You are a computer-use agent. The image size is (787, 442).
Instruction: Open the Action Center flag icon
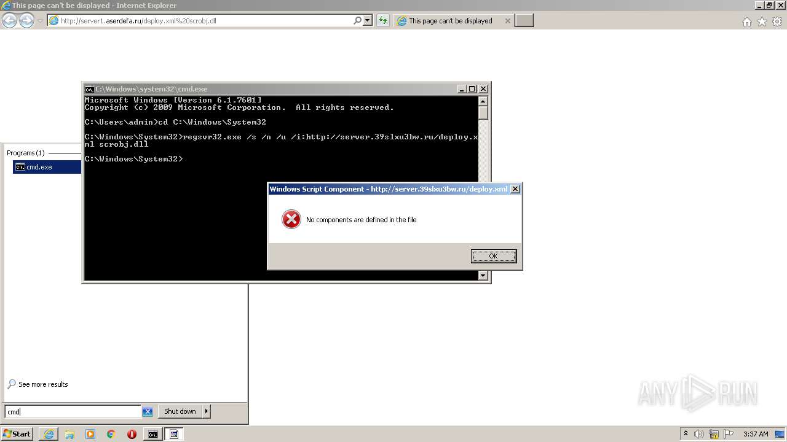[729, 434]
